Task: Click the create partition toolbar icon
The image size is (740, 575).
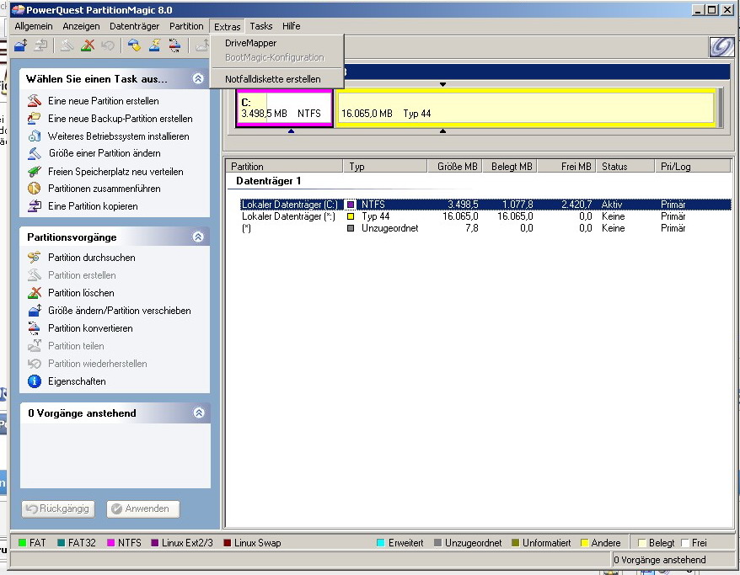Action: (67, 45)
